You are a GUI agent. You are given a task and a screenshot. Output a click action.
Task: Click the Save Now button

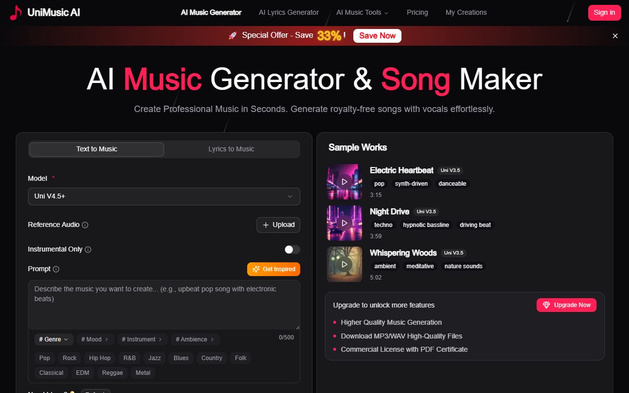tap(377, 35)
